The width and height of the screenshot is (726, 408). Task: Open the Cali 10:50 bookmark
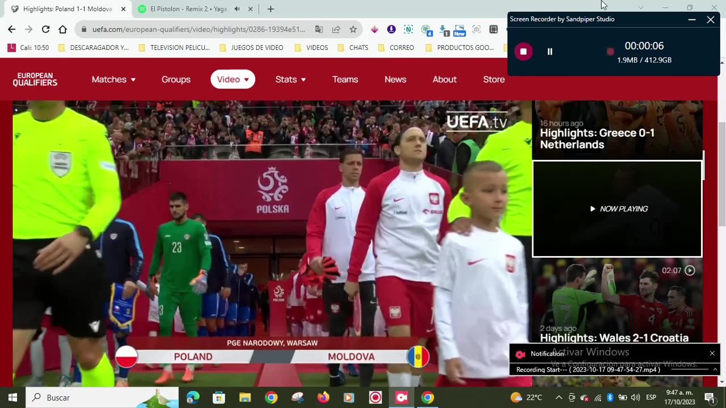(28, 48)
